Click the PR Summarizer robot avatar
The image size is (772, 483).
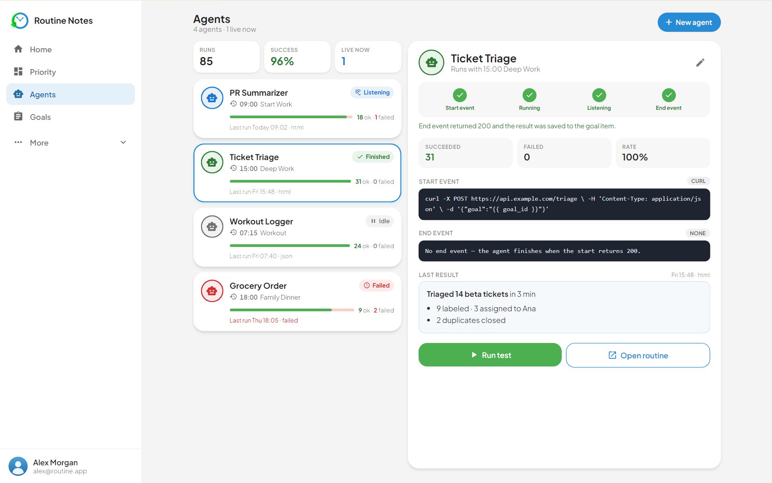pyautogui.click(x=212, y=98)
